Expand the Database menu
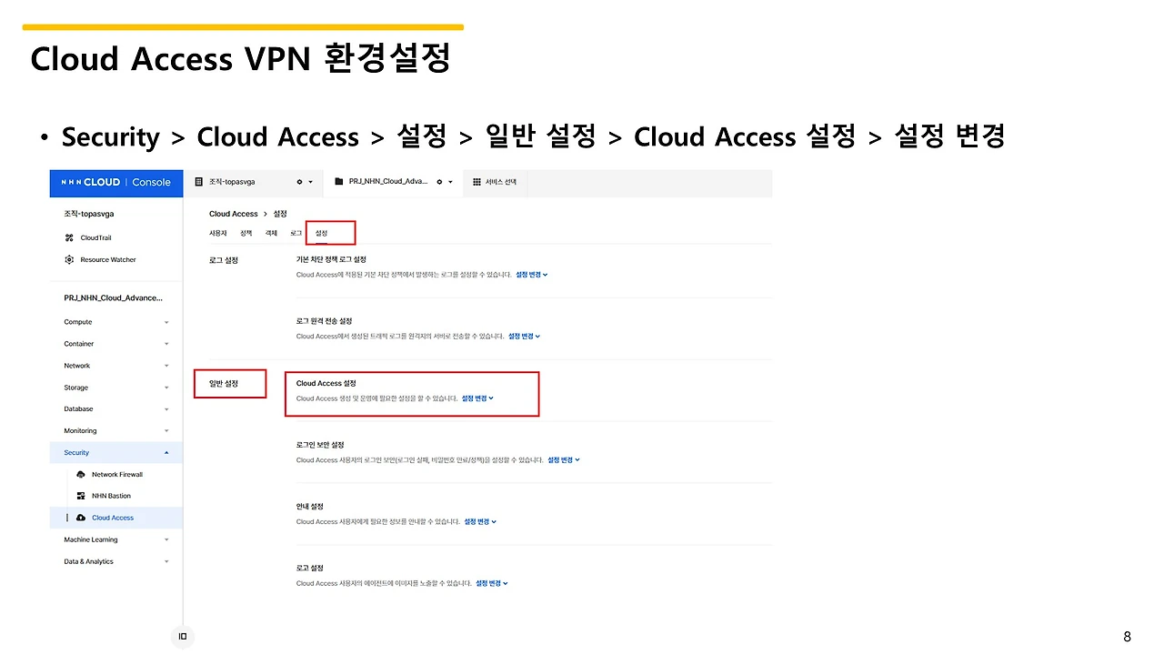 click(166, 409)
